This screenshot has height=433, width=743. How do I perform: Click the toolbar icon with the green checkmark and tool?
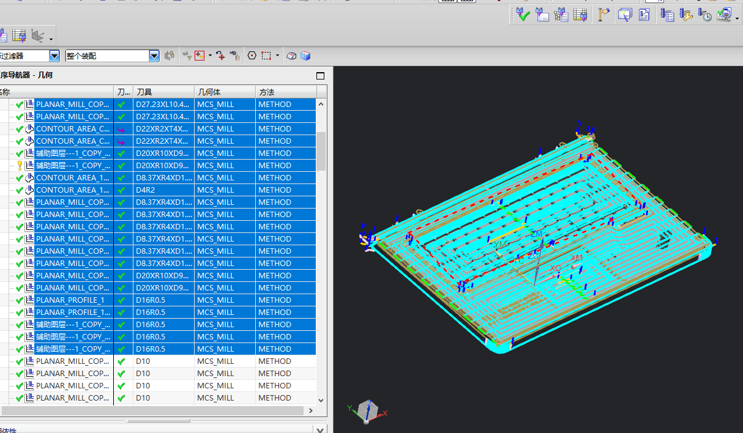pos(523,15)
